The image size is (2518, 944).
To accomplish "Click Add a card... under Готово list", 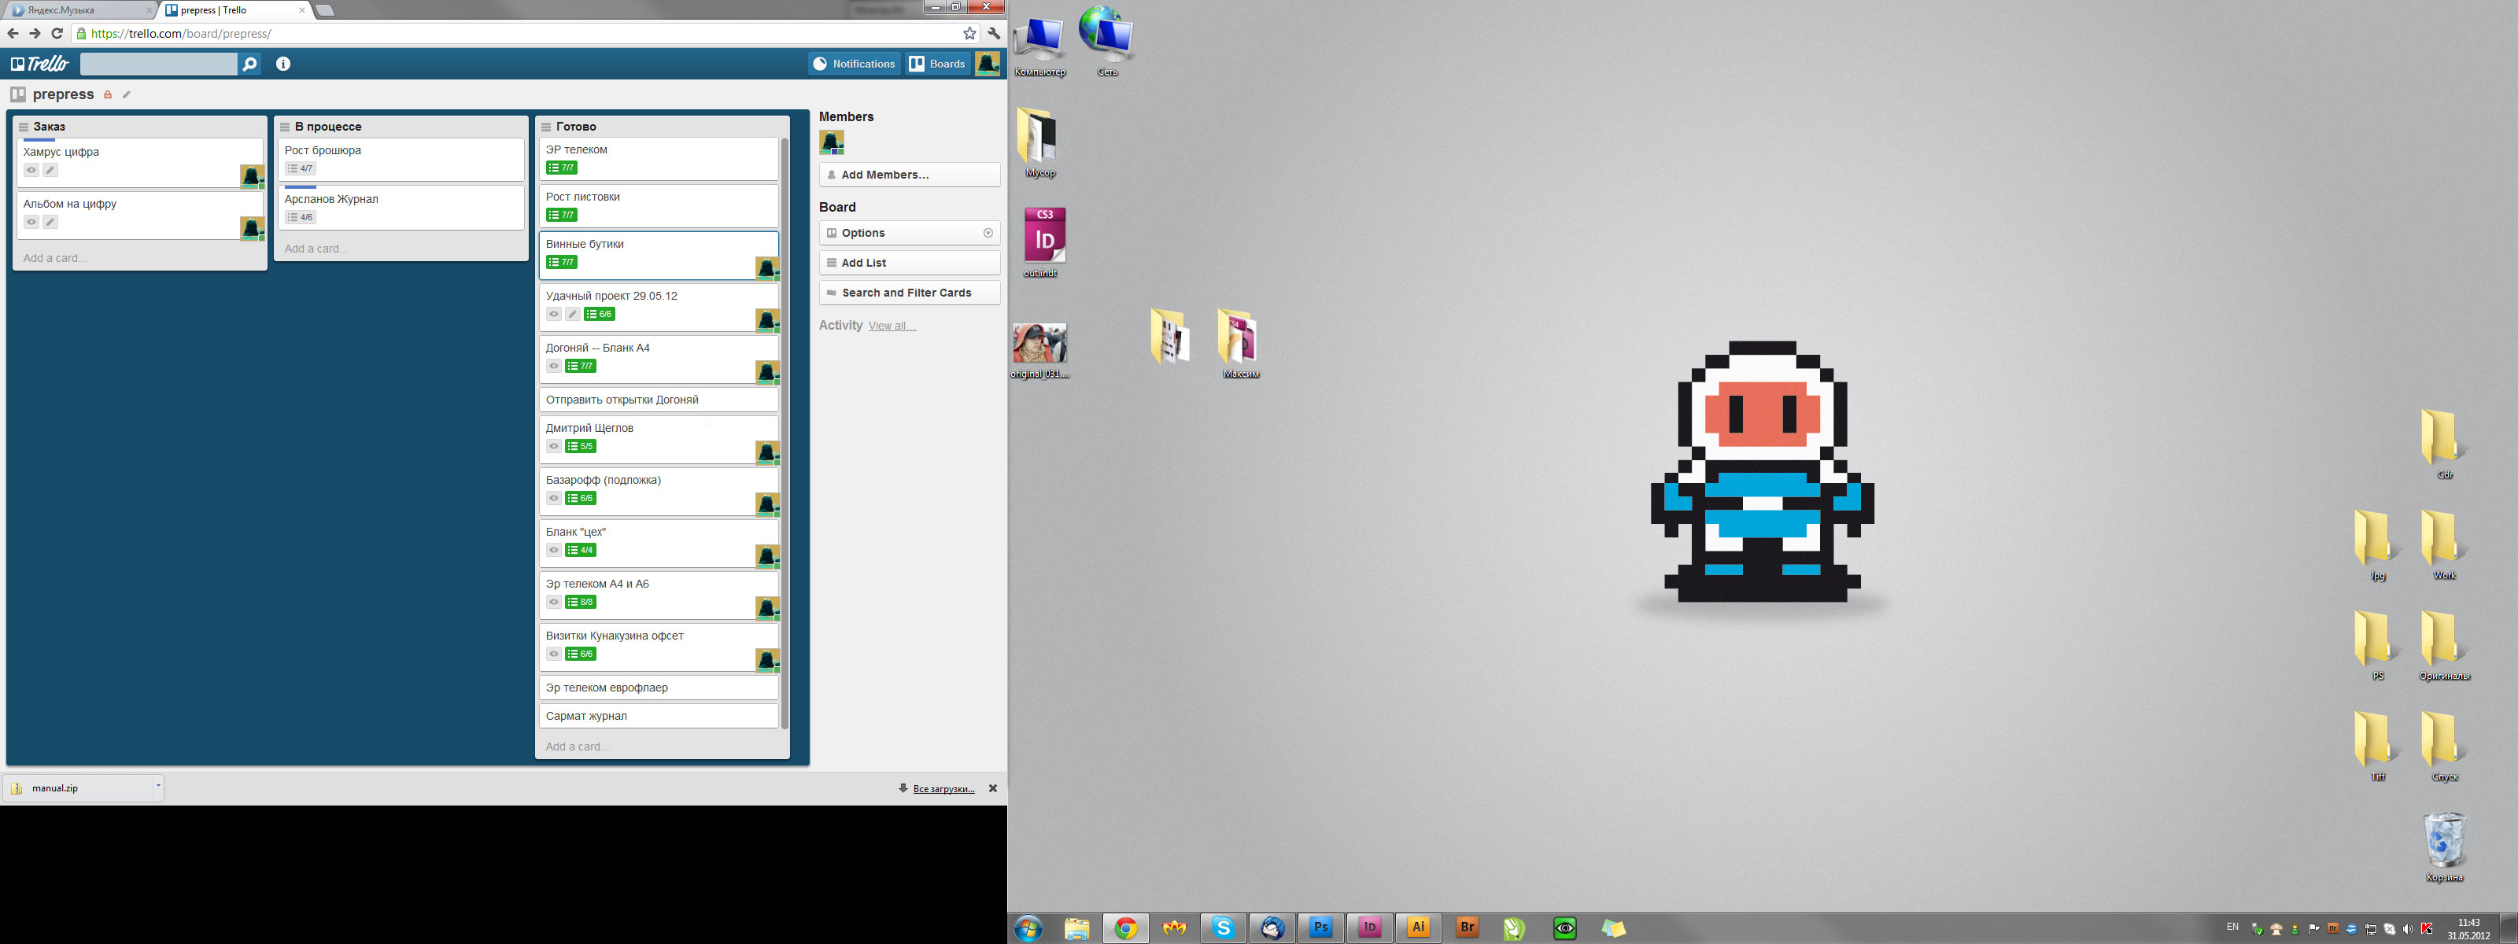I will click(577, 747).
